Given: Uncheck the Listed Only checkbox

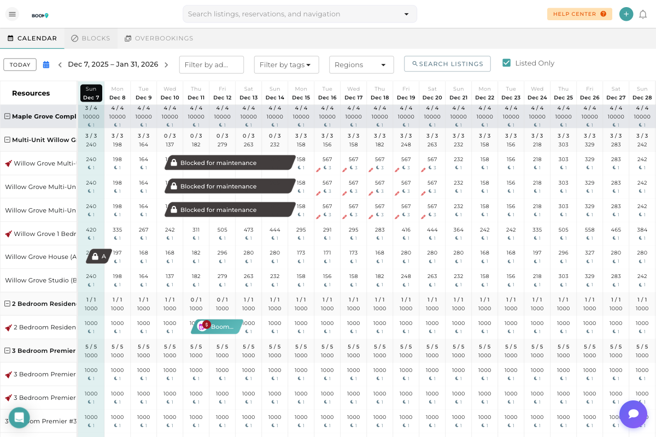Looking at the screenshot, I should 506,63.
